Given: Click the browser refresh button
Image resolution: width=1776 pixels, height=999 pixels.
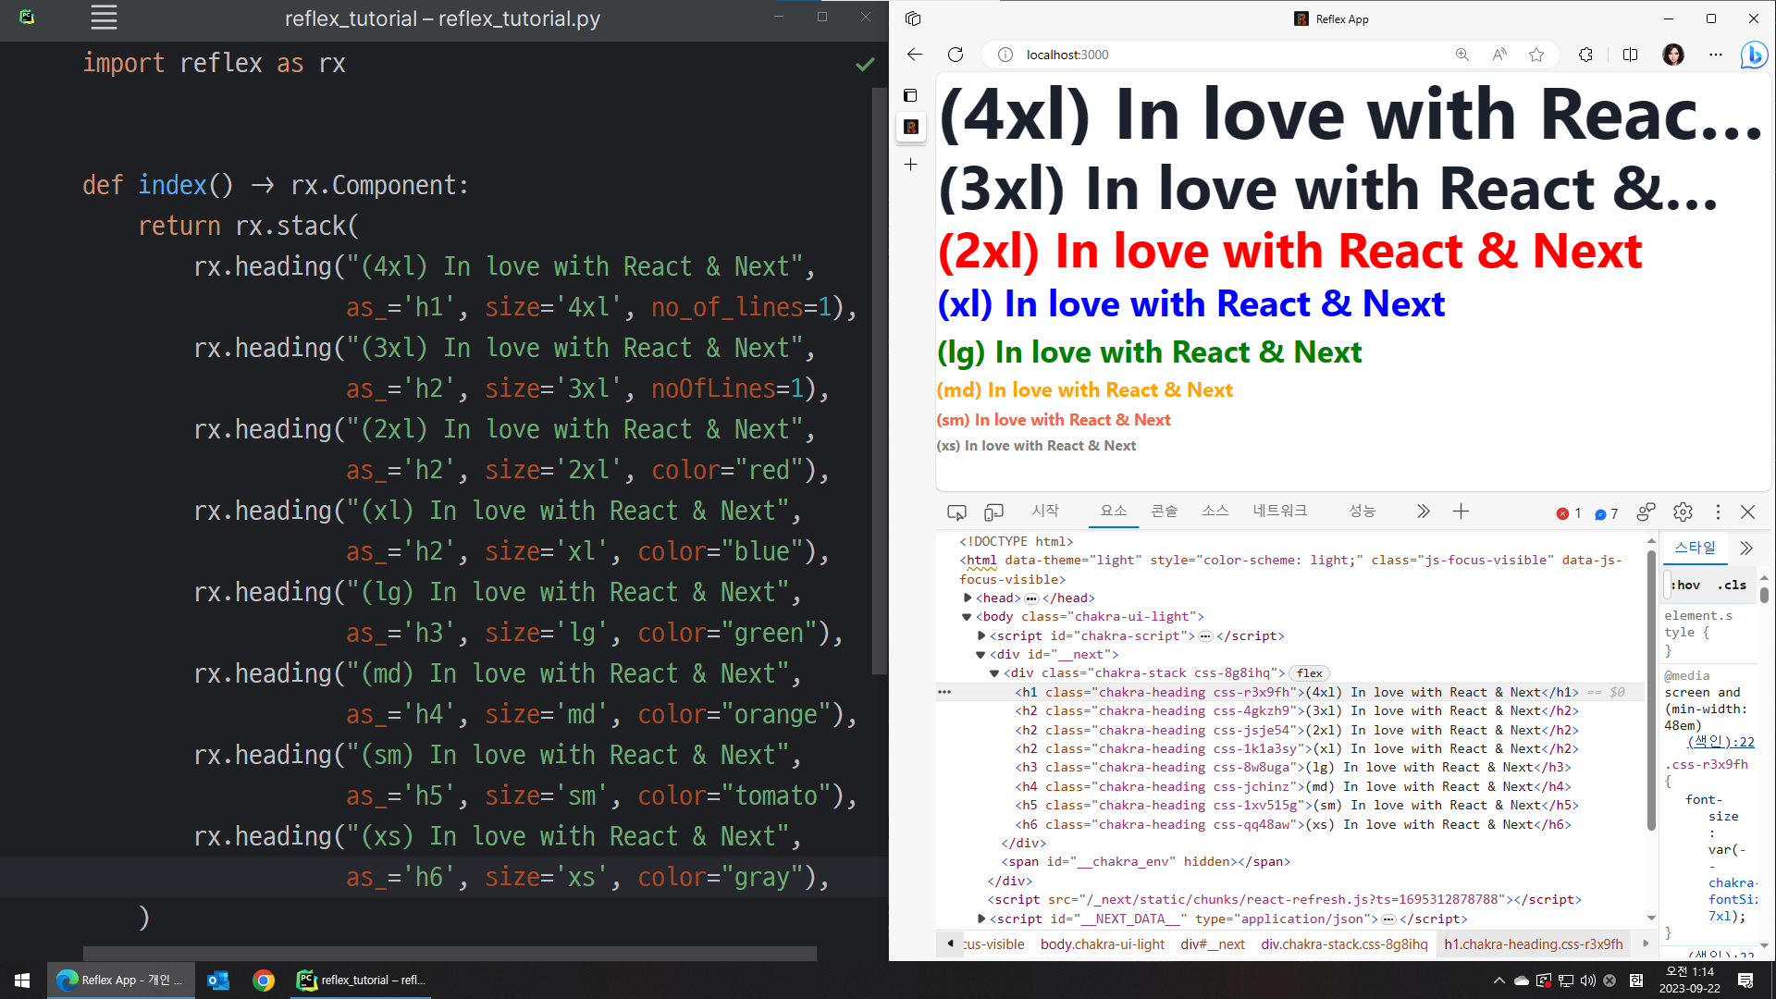Looking at the screenshot, I should click(956, 55).
